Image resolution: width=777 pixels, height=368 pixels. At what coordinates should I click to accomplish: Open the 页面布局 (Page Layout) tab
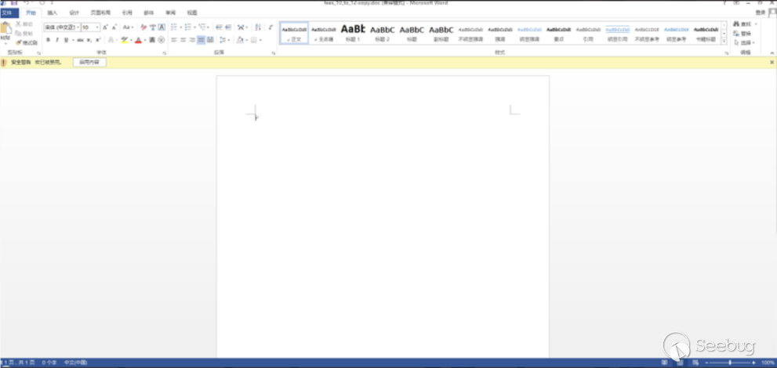(100, 13)
